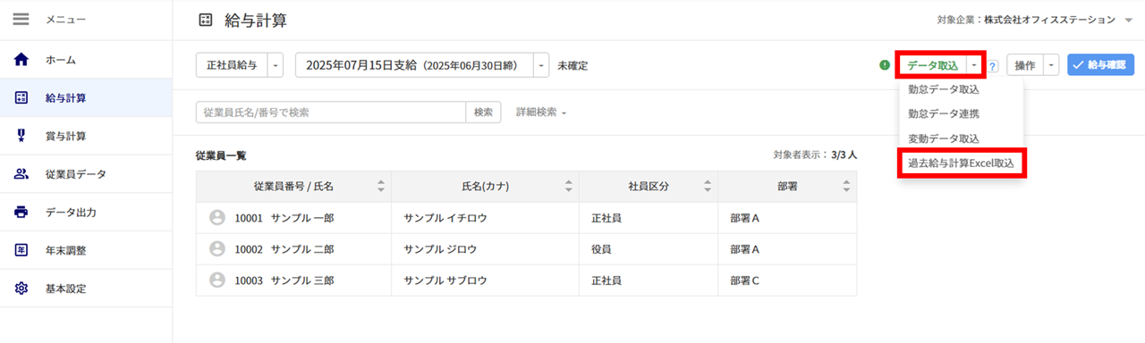Sort by 社員区分 column arrows
The width and height of the screenshot is (1145, 343).
coord(707,186)
